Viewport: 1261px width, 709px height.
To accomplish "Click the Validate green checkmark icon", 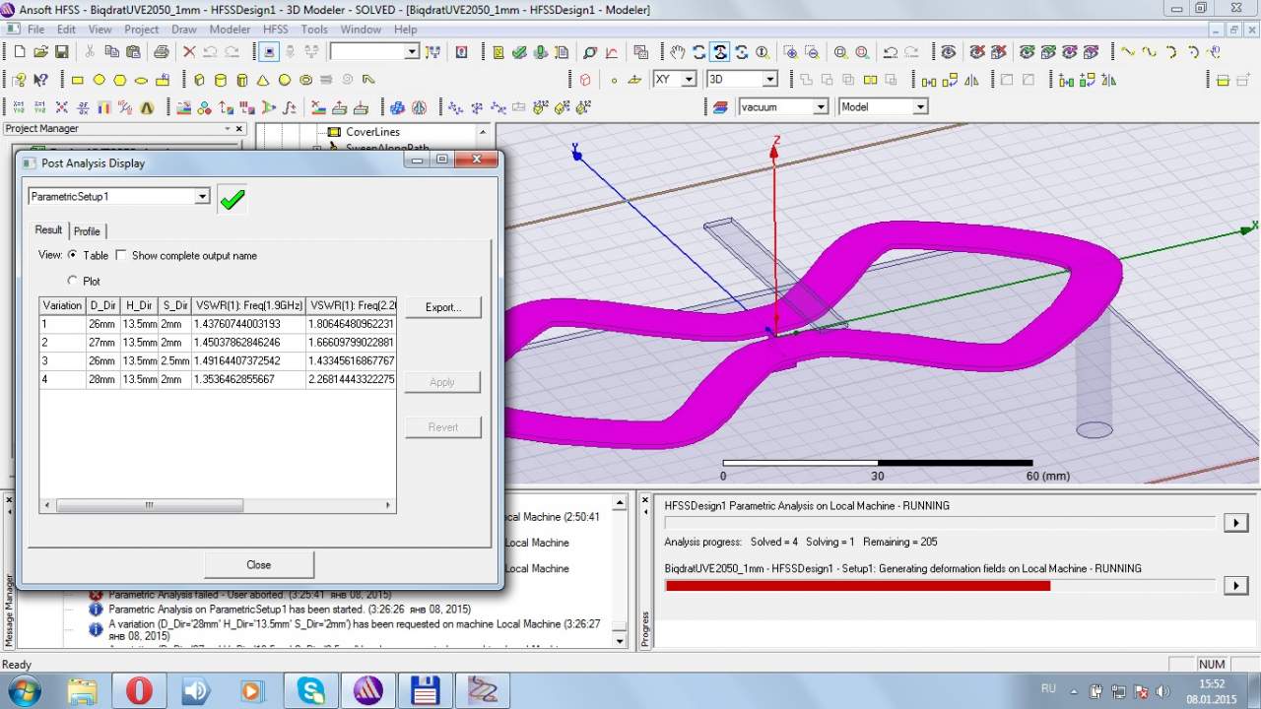I will (x=232, y=200).
